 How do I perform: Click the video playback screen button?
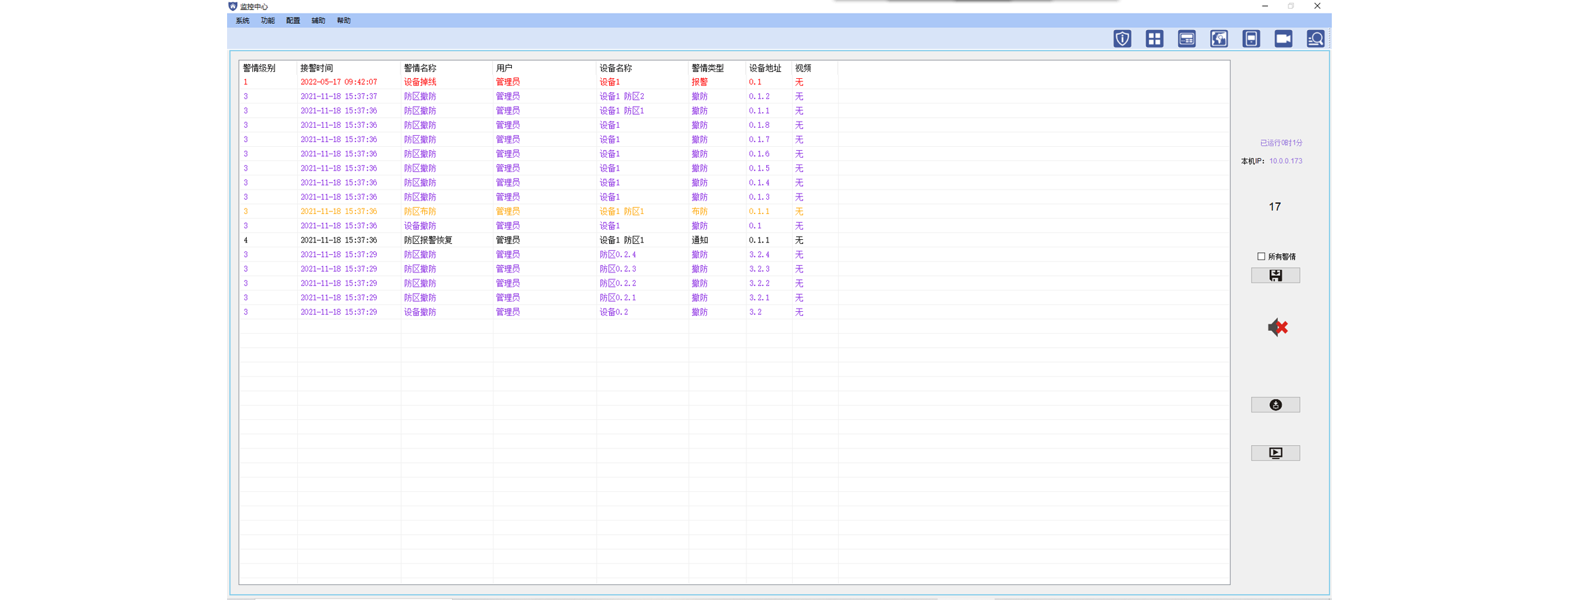(x=1275, y=453)
